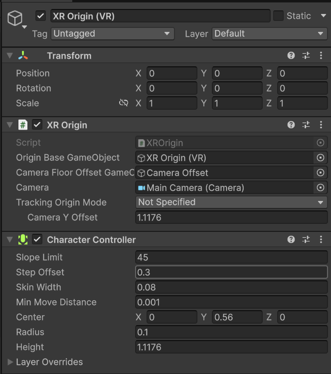Open the Character Controller more options menu
Viewport: 331px width, 374px height.
pyautogui.click(x=321, y=240)
